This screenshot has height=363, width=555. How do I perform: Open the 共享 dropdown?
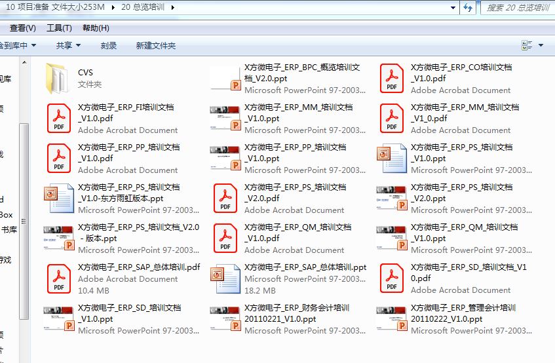[68, 45]
